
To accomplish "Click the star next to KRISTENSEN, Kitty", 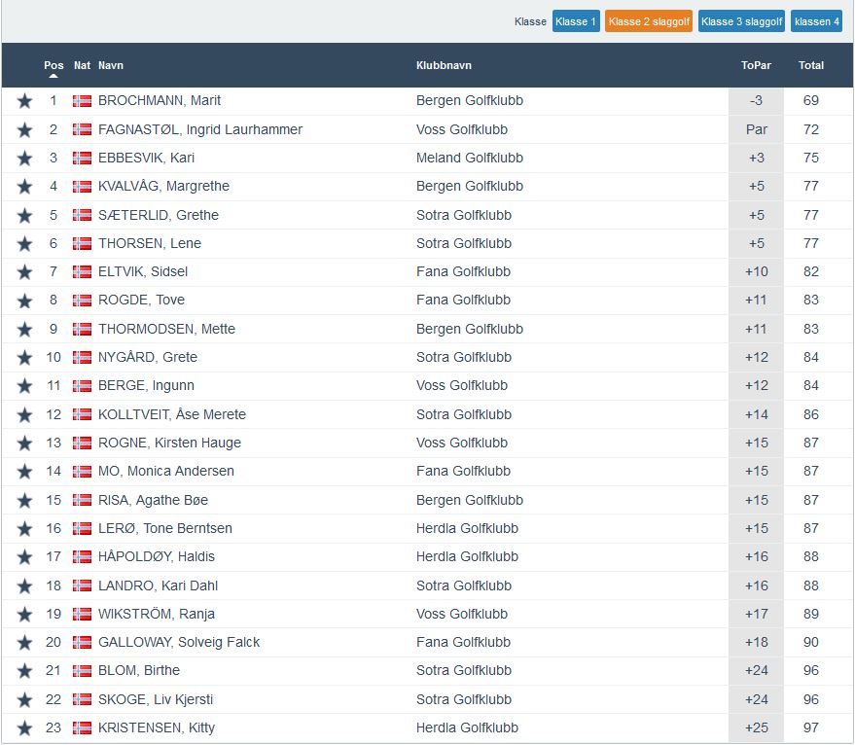I will tap(24, 728).
